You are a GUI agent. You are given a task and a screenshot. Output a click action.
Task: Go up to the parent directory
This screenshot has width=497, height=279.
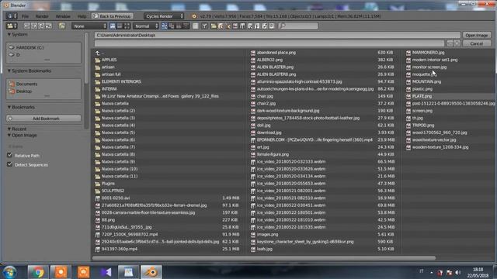tap(41, 26)
